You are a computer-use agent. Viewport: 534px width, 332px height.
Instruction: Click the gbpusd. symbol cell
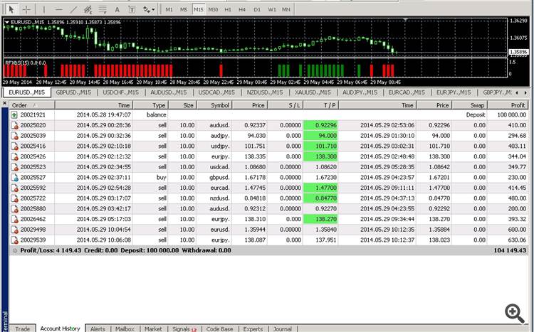coord(220,177)
